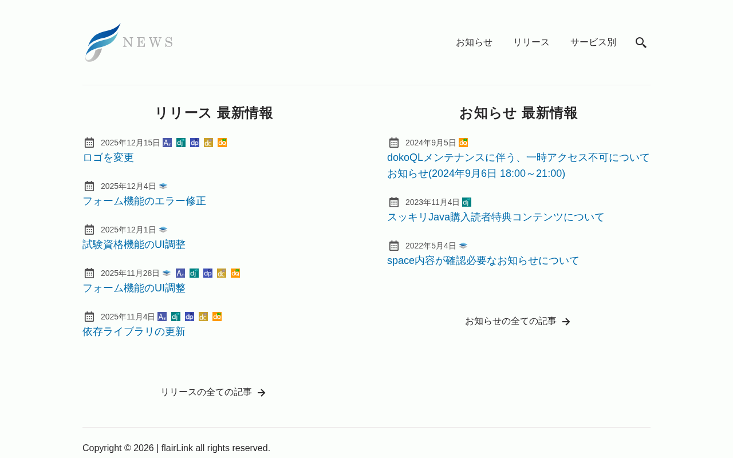The width and height of the screenshot is (733, 458).
Task: Click the blue A icon beside 2025年12月15日
Action: 167,143
